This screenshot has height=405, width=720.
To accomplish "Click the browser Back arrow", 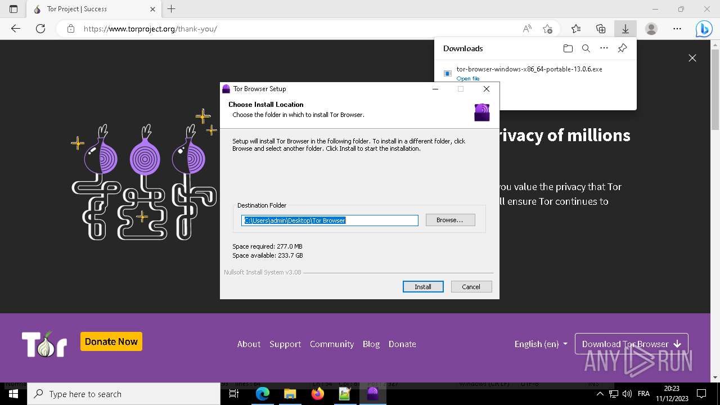I will point(16,29).
